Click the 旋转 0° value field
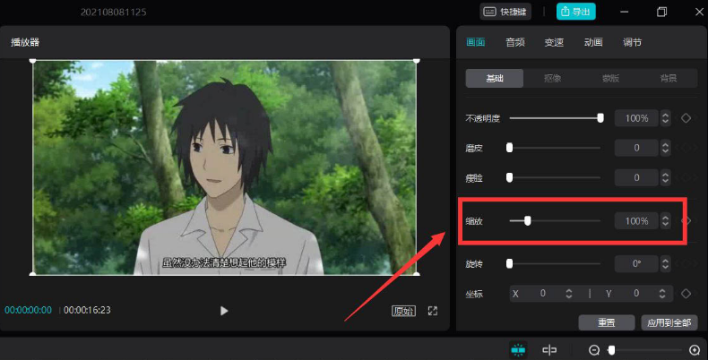 pyautogui.click(x=636, y=263)
